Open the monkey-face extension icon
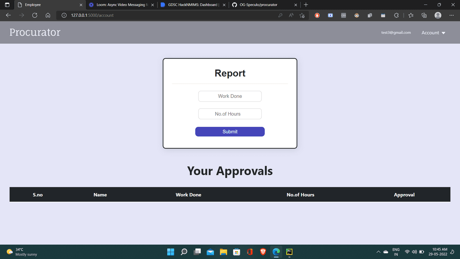460x259 pixels. [x=357, y=15]
